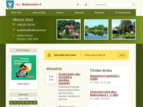Open the photo of the red-roofed house
143x107 pixels.
pos(69,29)
